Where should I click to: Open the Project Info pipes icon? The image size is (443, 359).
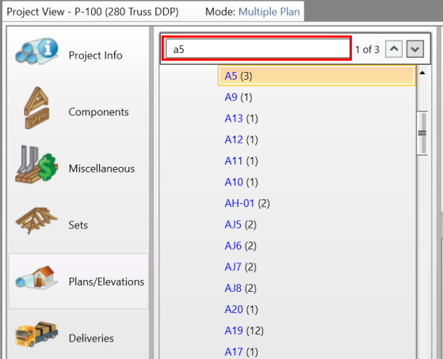click(36, 51)
